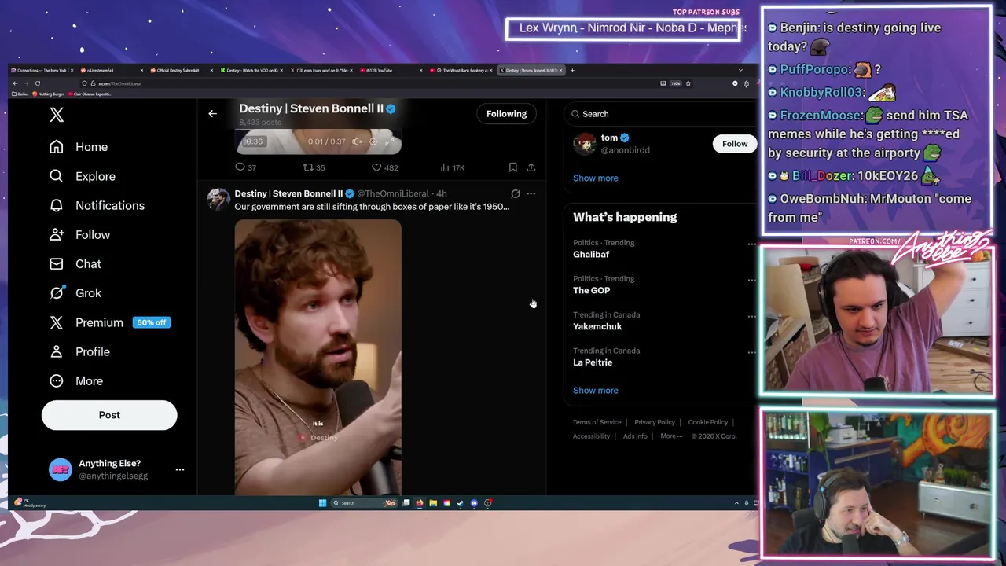Play the Destiny video thumbnail
The image size is (1006, 566).
318,358
